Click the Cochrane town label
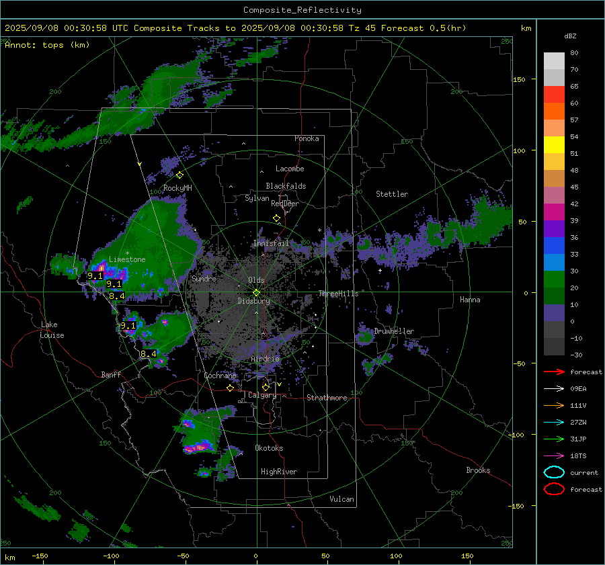 (x=220, y=376)
